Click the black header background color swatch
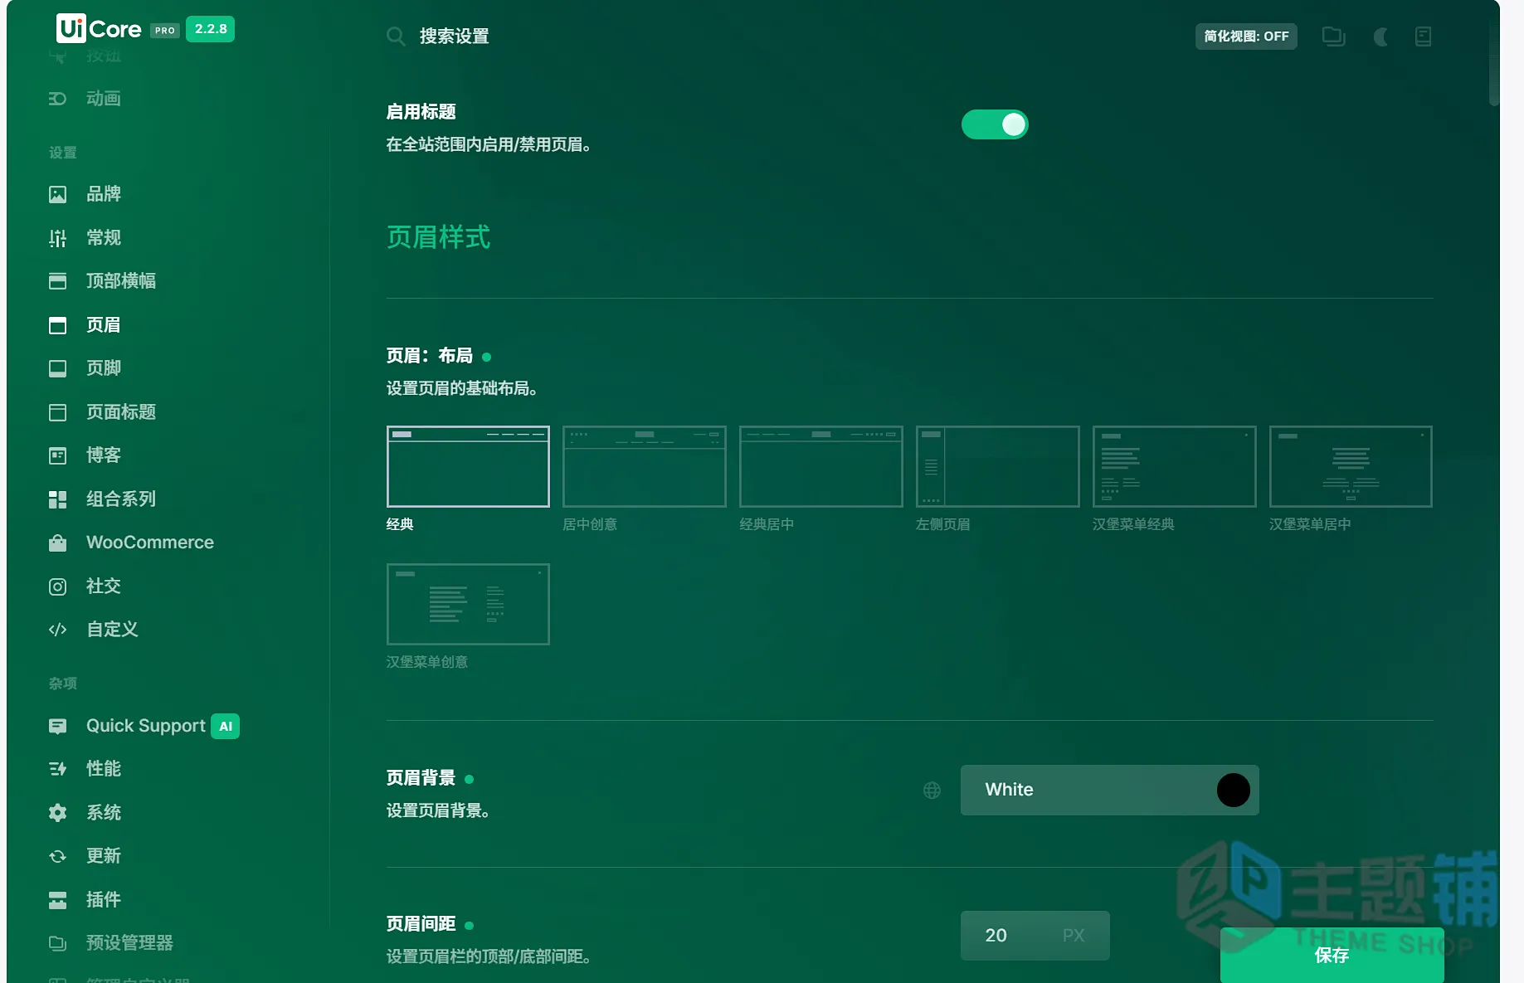This screenshot has height=983, width=1524. (x=1233, y=790)
